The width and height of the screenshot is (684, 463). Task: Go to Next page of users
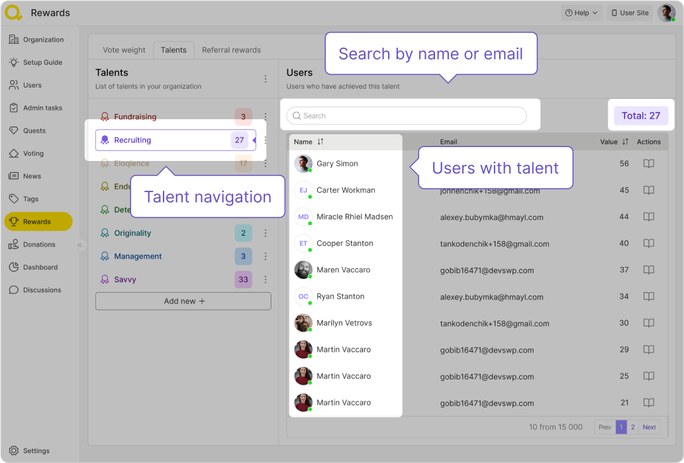(x=649, y=427)
